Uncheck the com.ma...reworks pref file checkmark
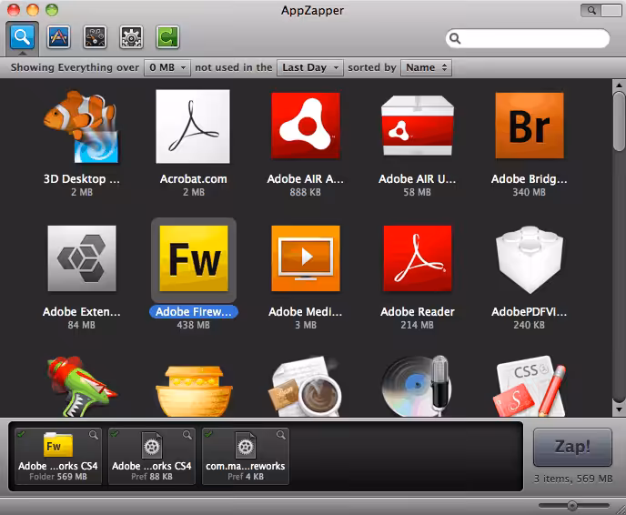 pyautogui.click(x=209, y=433)
